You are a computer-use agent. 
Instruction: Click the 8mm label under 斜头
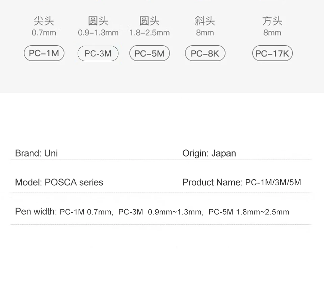click(205, 33)
